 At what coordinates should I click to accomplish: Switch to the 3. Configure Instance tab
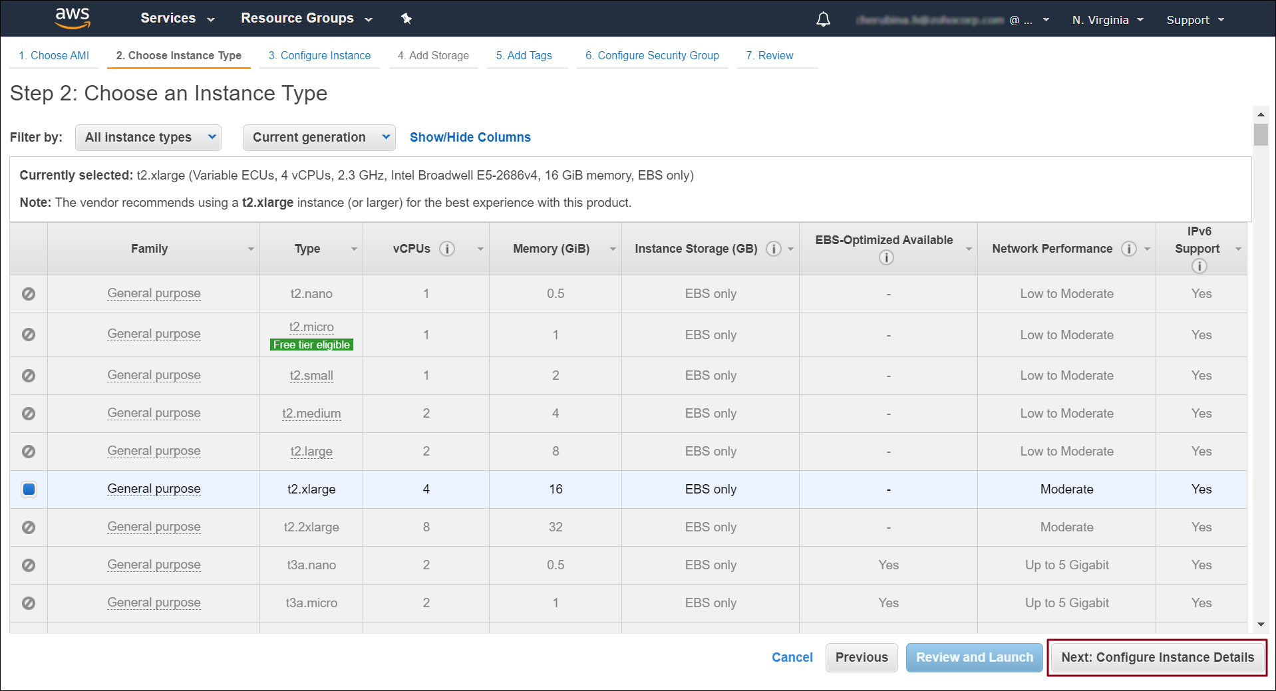pyautogui.click(x=319, y=56)
